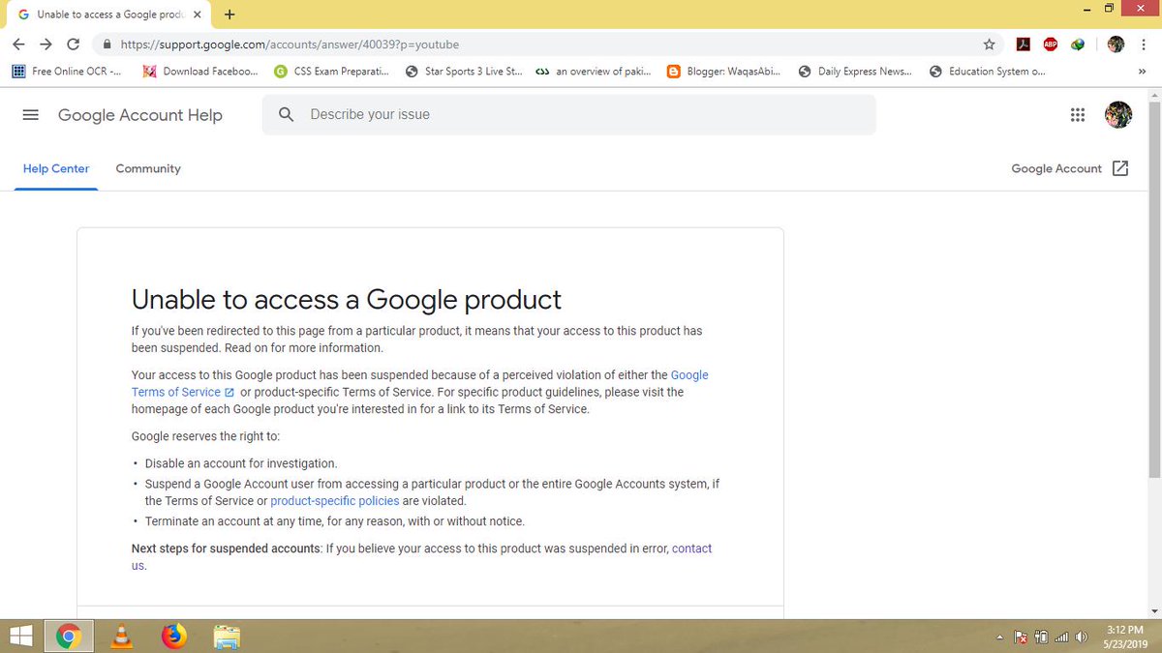Open File Explorer from the taskbar
The image size is (1162, 653).
227,636
